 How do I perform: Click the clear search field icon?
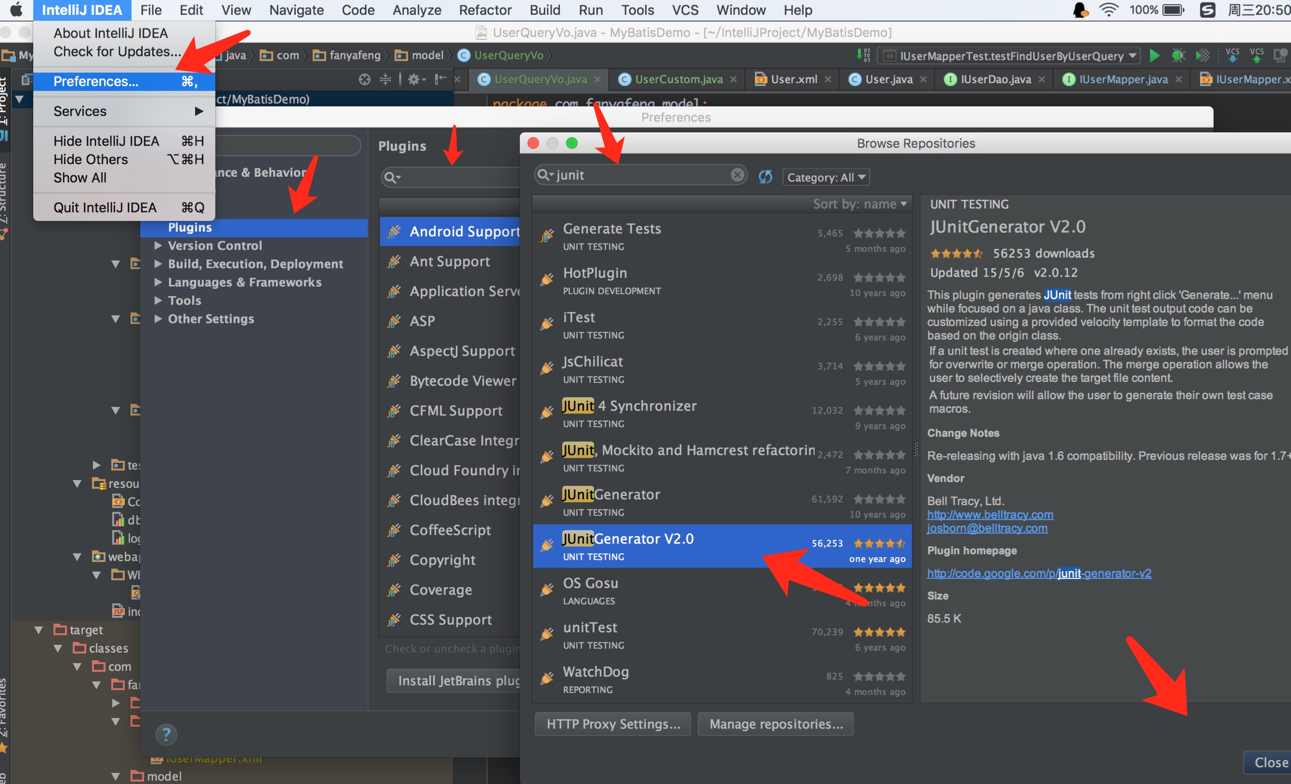(737, 176)
